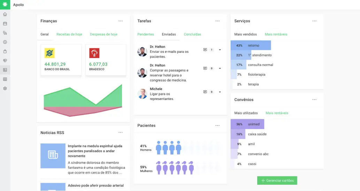
Task: Click the amil row
Action: (x=277, y=144)
